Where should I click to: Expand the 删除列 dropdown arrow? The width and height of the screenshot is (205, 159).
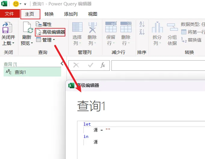coord(95,43)
